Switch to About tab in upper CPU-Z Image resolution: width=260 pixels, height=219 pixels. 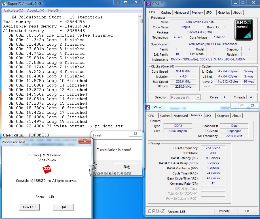point(237,12)
